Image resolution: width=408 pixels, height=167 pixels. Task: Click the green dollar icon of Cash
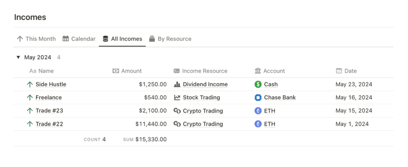tap(258, 84)
